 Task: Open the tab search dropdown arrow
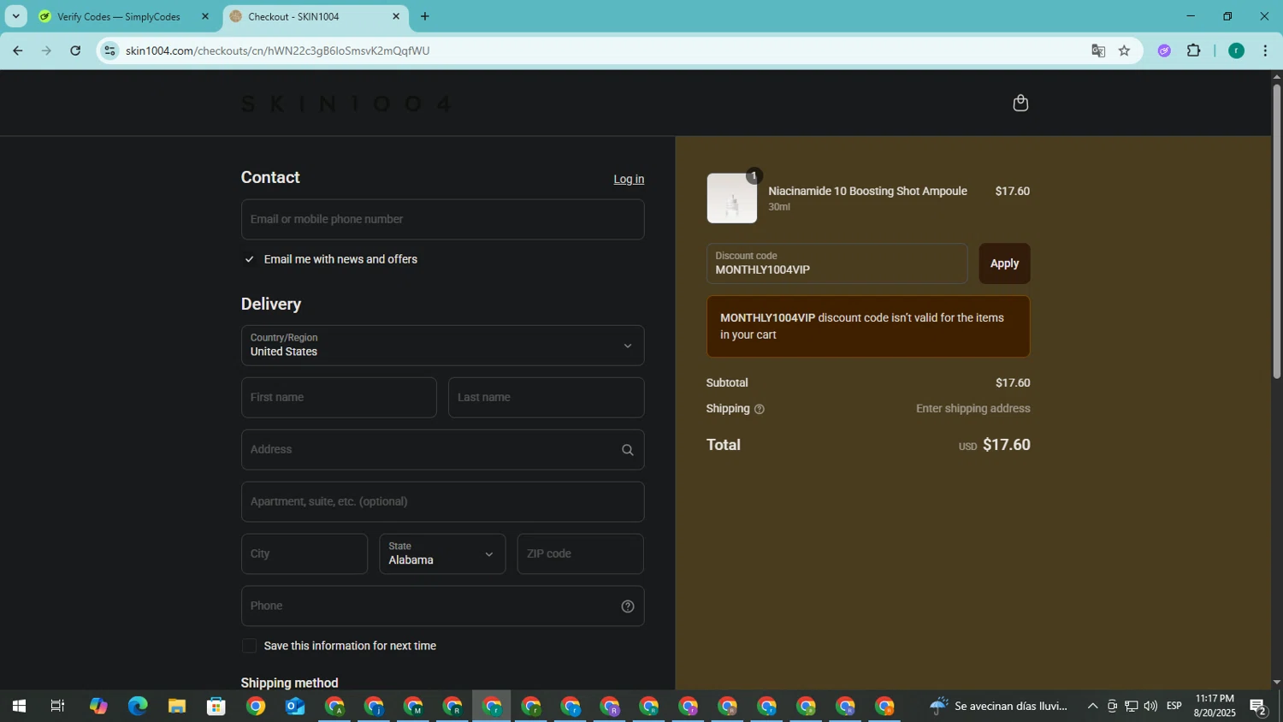pyautogui.click(x=15, y=16)
